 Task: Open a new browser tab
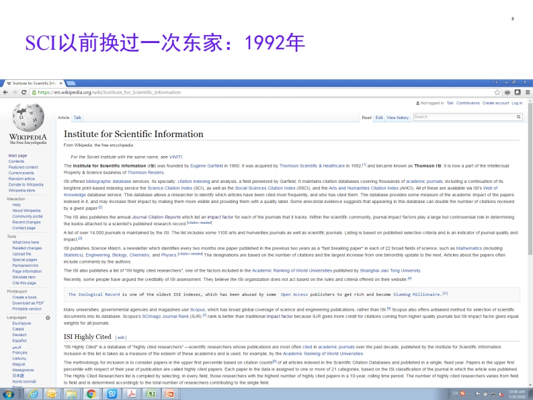click(71, 83)
